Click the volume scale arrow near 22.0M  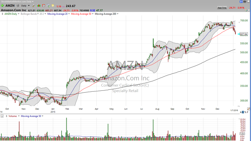pyautogui.click(x=239, y=119)
